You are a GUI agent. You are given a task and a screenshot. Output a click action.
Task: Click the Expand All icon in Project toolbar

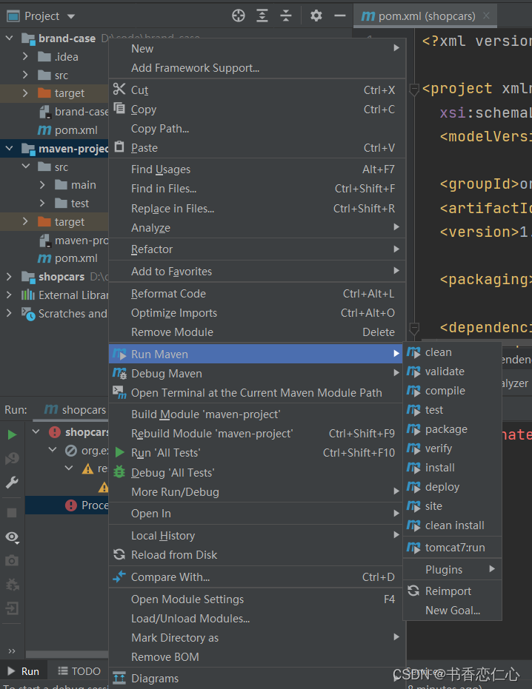click(262, 16)
